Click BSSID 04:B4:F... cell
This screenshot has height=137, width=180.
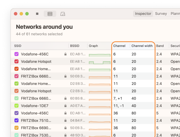pyautogui.click(x=77, y=121)
